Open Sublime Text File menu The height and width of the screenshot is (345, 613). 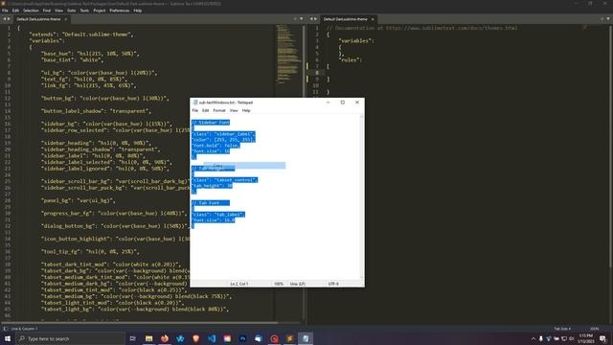pos(5,11)
